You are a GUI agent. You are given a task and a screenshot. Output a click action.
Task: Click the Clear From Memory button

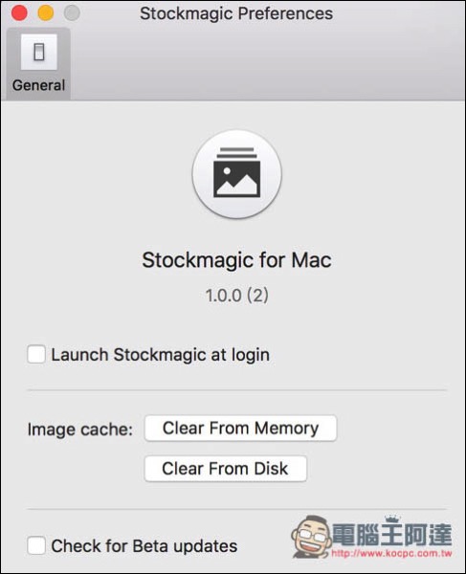coord(240,428)
